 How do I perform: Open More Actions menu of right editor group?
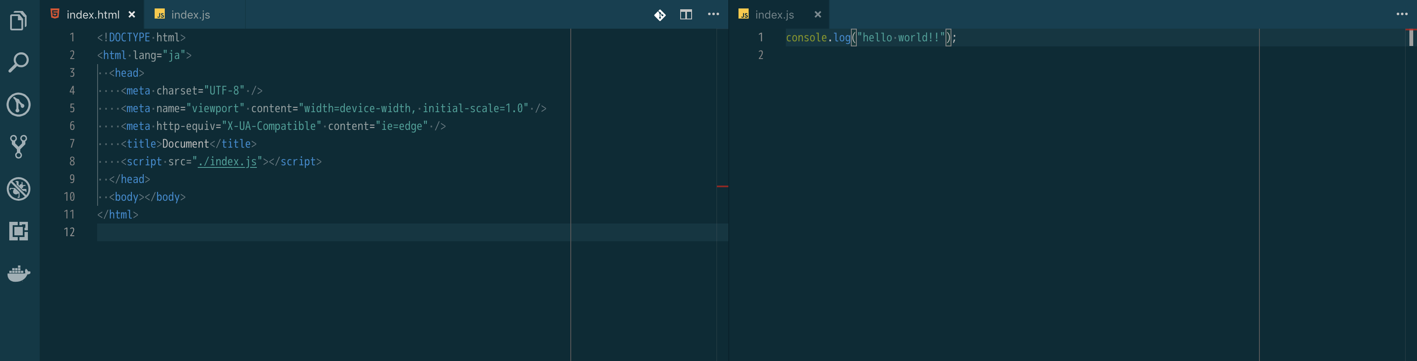click(x=1402, y=14)
